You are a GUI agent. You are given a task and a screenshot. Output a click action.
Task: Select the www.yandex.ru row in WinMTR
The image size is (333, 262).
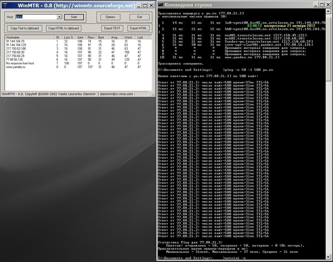78,67
